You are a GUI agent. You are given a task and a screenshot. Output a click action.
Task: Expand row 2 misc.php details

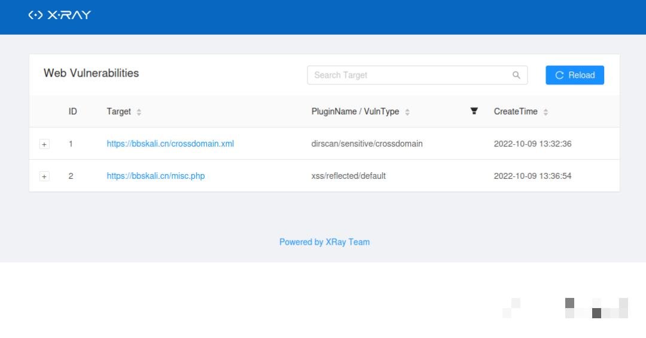44,176
